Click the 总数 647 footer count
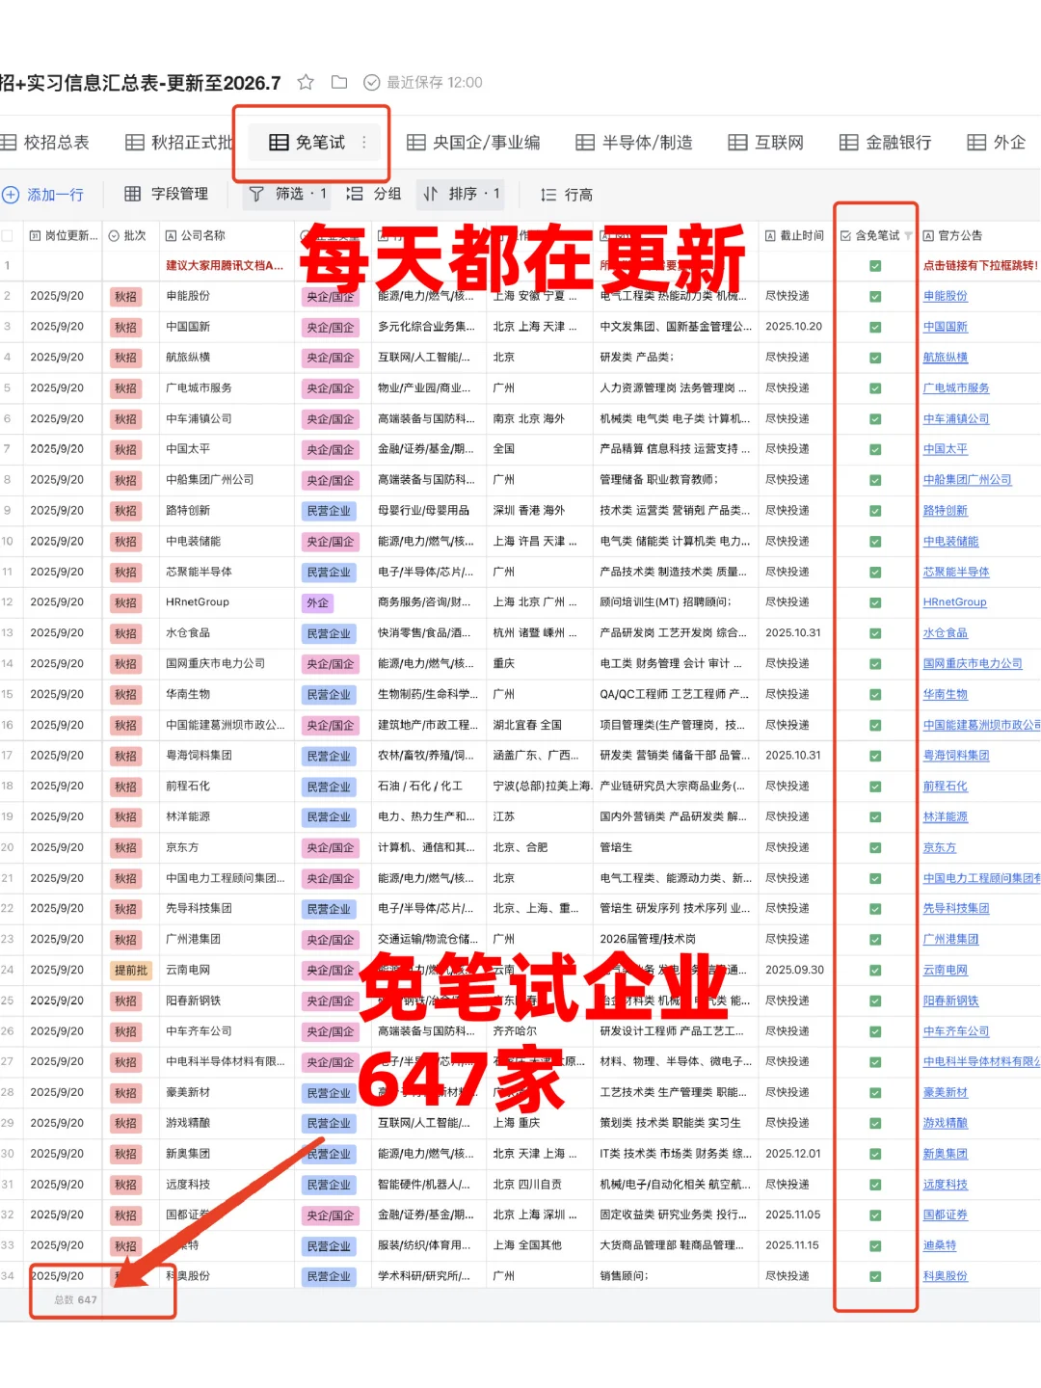The image size is (1041, 1388). (x=76, y=1300)
